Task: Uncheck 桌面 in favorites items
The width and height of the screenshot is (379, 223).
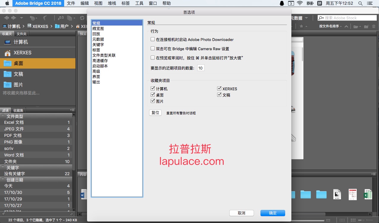Action: (x=153, y=95)
